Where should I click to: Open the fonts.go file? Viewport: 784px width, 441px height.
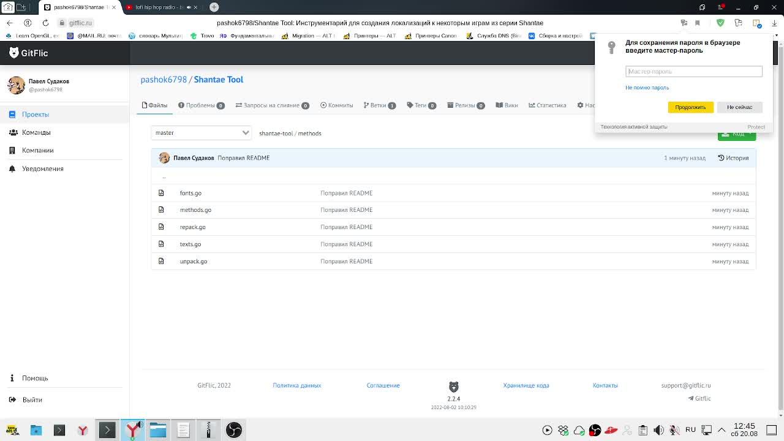(190, 193)
